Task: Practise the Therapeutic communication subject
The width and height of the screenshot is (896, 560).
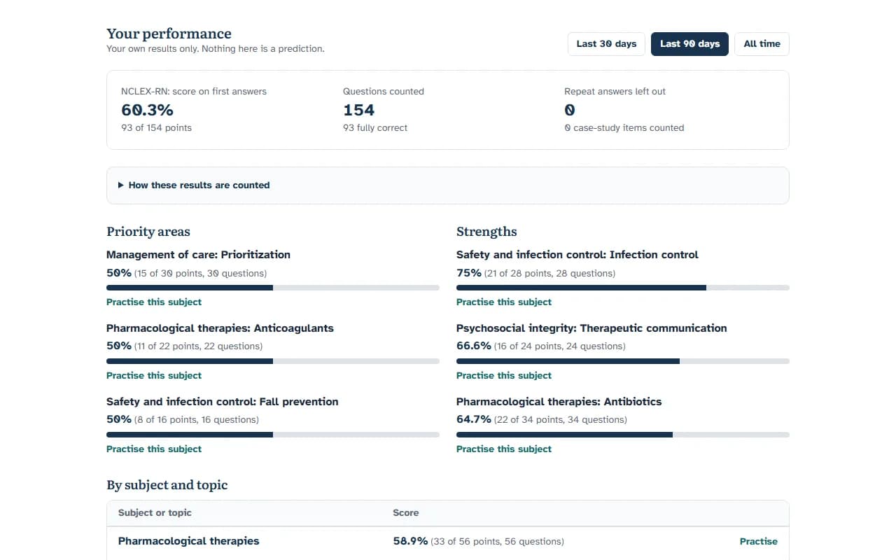Action: tap(504, 376)
